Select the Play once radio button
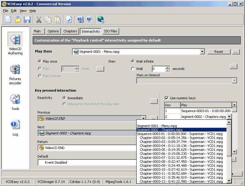This screenshot has height=186, width=245. click(40, 61)
